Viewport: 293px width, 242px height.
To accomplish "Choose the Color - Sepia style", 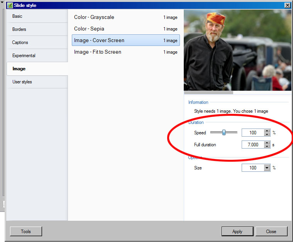I will (x=125, y=29).
